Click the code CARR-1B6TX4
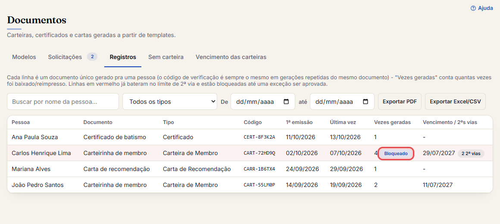Screen dimensions: 500x224 (259, 169)
